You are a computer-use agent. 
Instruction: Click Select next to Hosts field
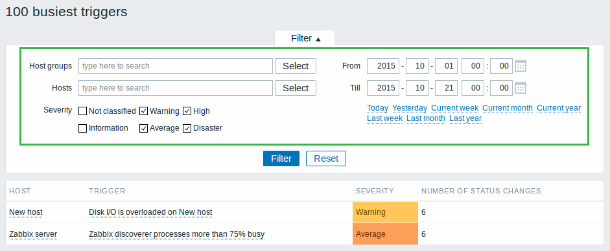(x=296, y=88)
